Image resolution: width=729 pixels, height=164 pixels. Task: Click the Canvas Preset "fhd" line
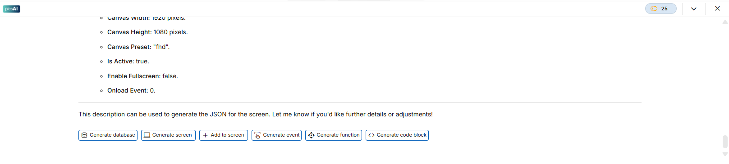[x=138, y=47]
